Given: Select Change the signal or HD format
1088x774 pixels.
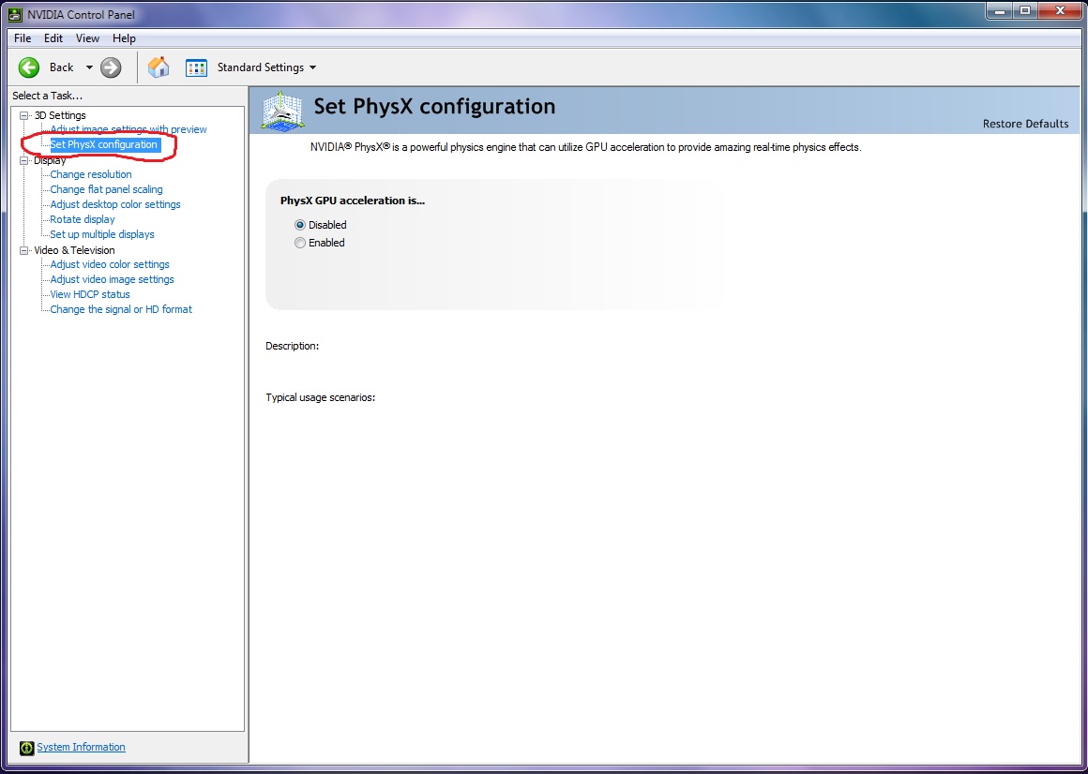Looking at the screenshot, I should [x=121, y=309].
